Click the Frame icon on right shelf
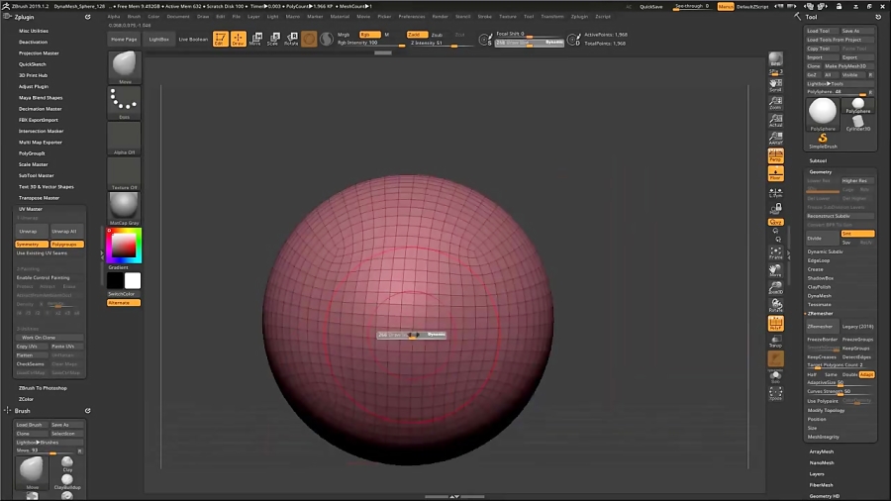 (775, 252)
